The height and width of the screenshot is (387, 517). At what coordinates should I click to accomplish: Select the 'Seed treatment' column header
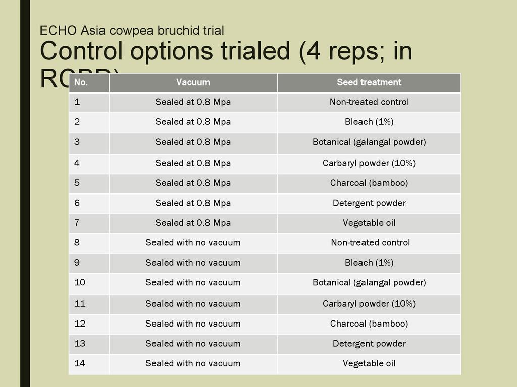369,82
